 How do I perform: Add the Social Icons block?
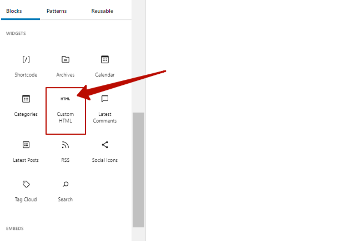[105, 151]
